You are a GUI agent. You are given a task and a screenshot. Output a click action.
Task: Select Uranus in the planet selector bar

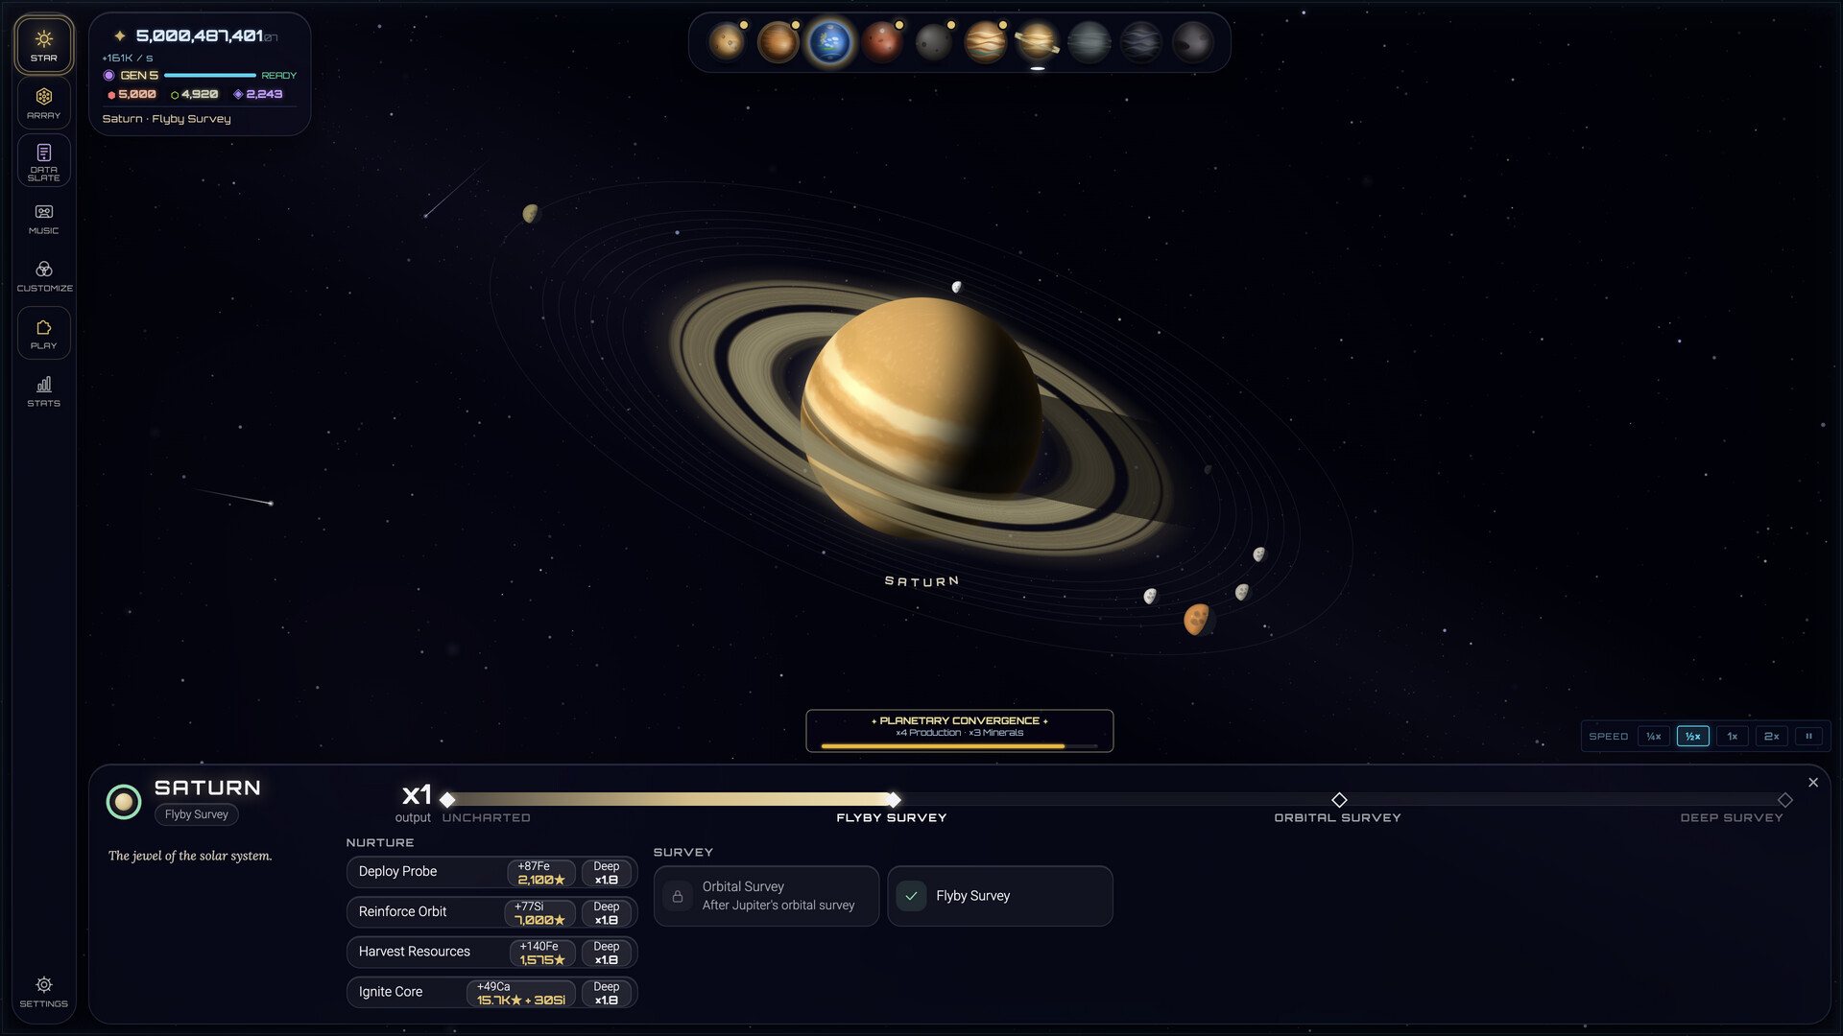(1089, 42)
